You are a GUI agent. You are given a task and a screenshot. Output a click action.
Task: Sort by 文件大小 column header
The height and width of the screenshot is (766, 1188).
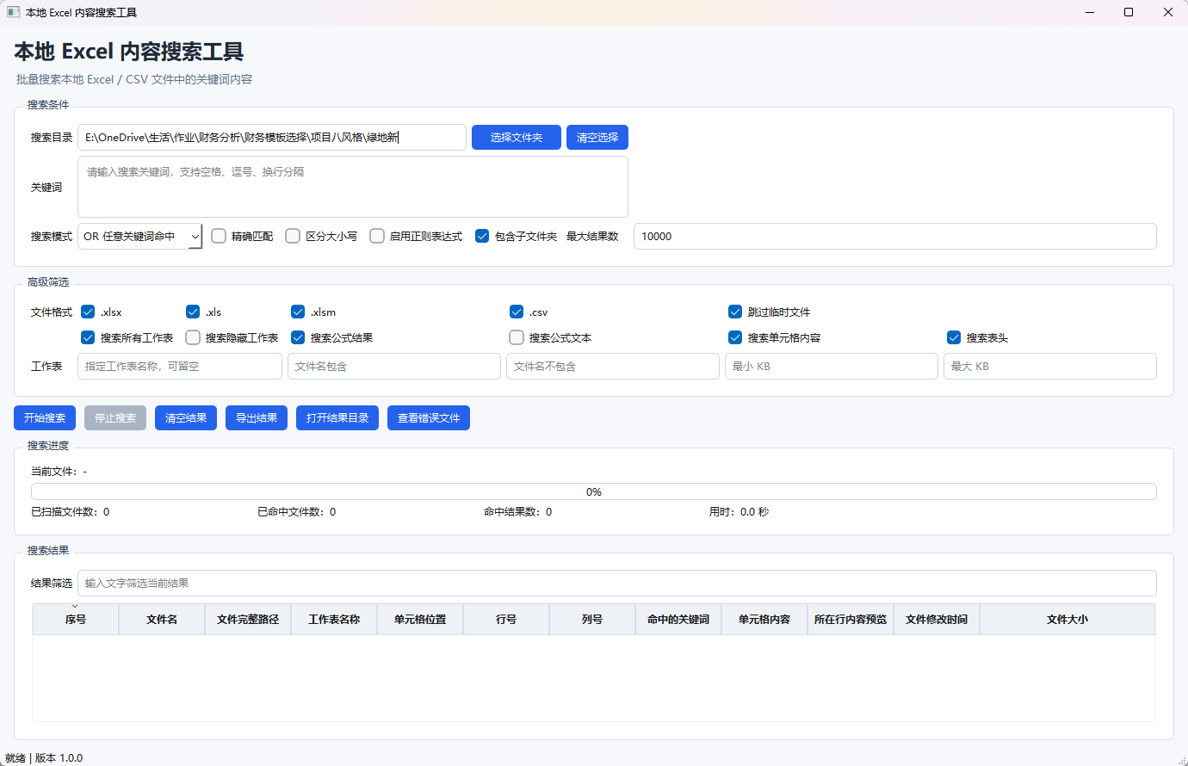1067,619
